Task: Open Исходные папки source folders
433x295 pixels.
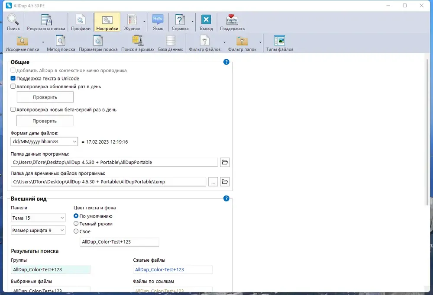Action: pyautogui.click(x=23, y=43)
